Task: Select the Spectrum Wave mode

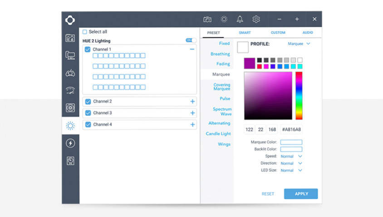Action: [x=222, y=111]
